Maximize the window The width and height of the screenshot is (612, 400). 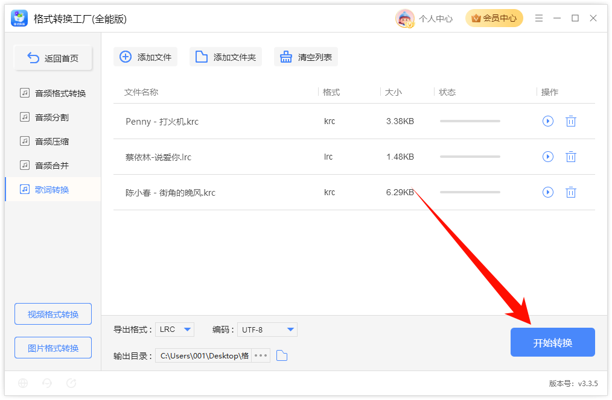[575, 18]
